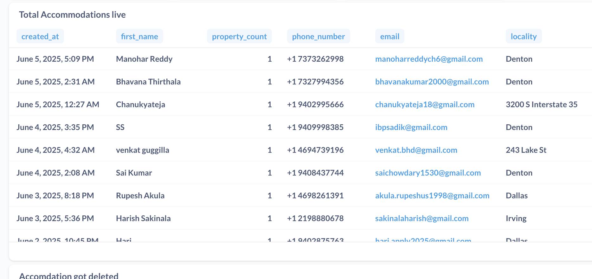592x279 pixels.
Task: Click chanukyateja18@gmail.com email link
Action: click(425, 105)
